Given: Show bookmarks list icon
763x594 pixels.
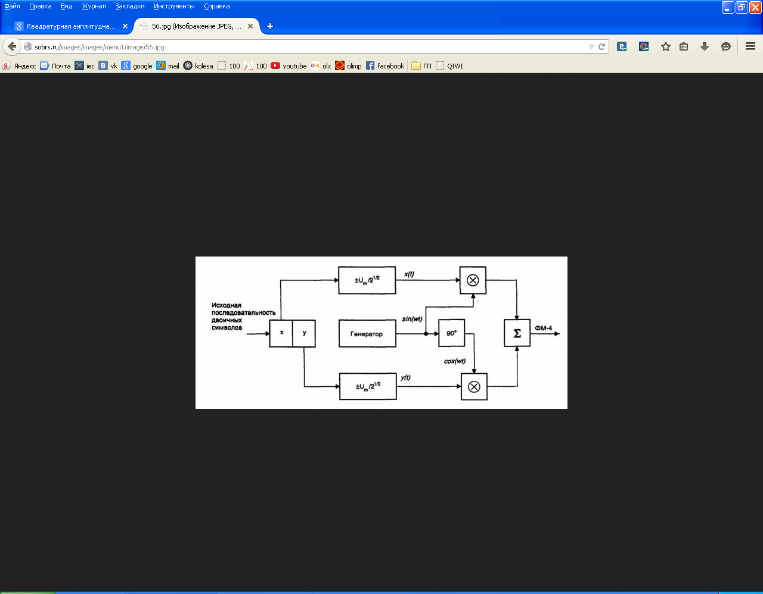Looking at the screenshot, I should pos(684,46).
